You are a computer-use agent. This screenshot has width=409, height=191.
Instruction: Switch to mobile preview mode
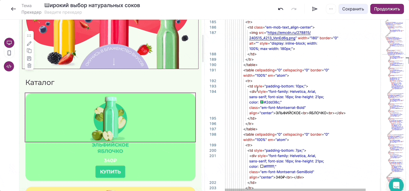(9, 53)
